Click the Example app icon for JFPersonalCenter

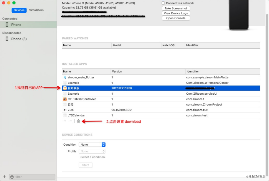click(65, 83)
